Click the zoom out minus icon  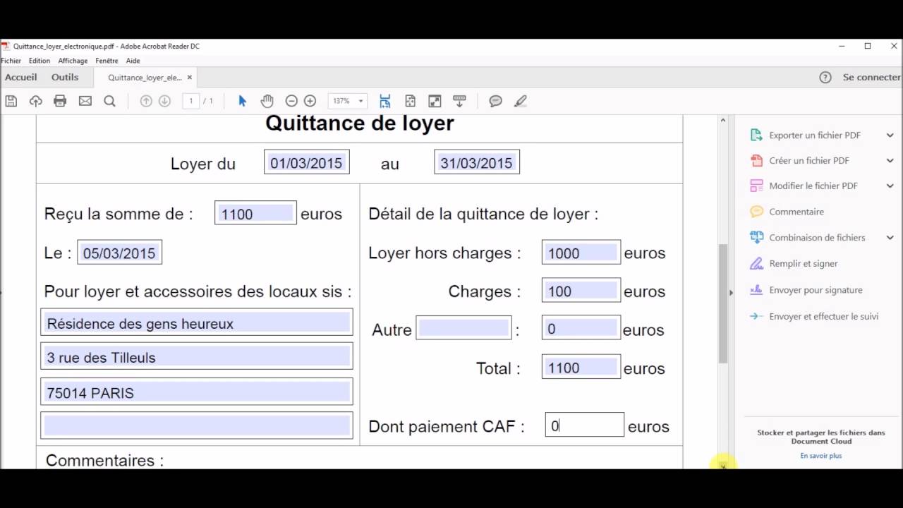[291, 101]
